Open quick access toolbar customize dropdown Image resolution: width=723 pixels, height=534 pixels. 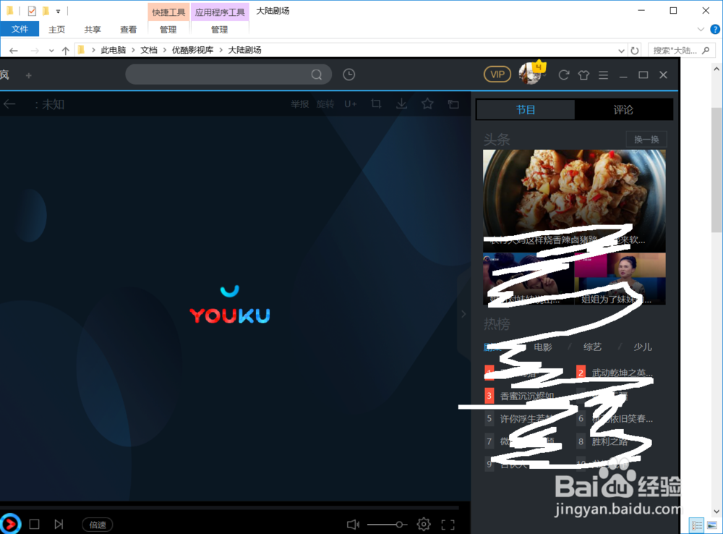click(x=58, y=11)
